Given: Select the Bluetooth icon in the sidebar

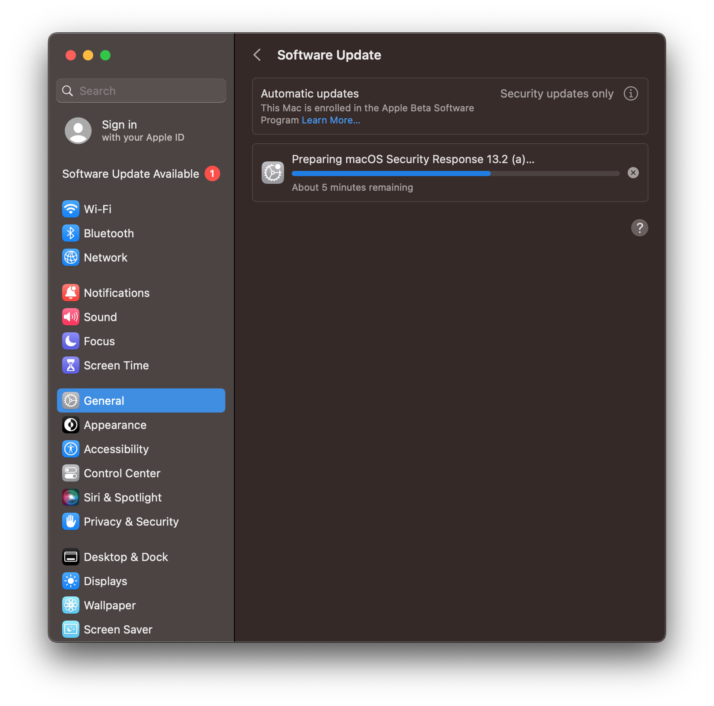Looking at the screenshot, I should pyautogui.click(x=71, y=233).
